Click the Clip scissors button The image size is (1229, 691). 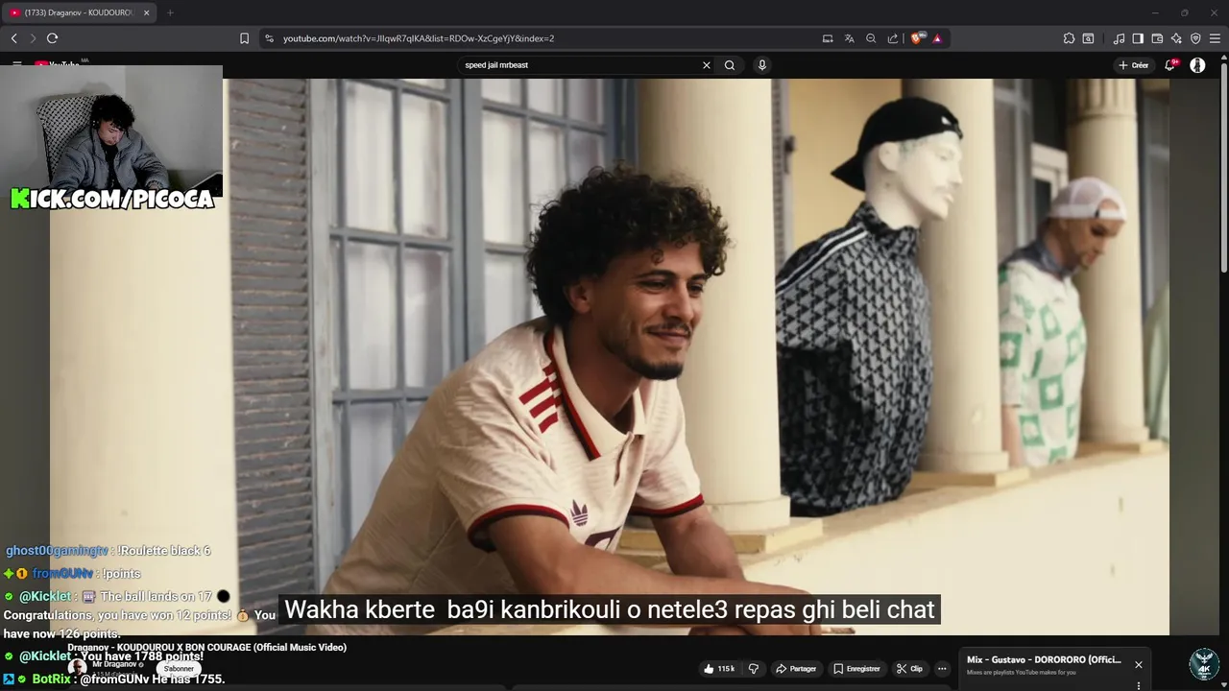(909, 669)
